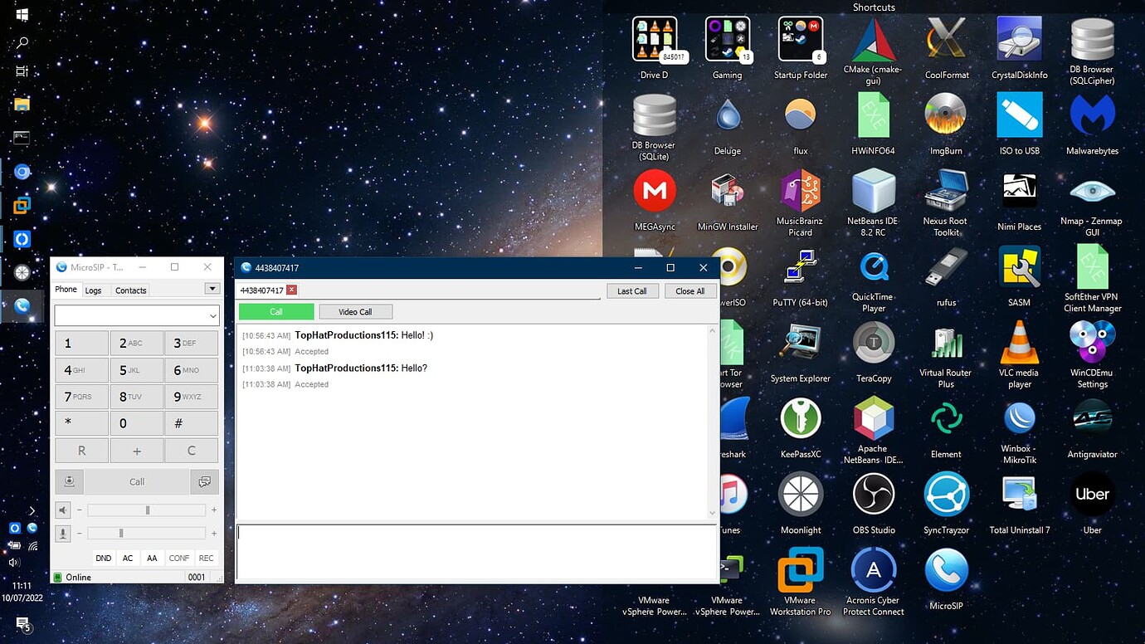The image size is (1145, 644).
Task: Switch to the Contacts tab in MicroSIP
Action: click(x=130, y=290)
